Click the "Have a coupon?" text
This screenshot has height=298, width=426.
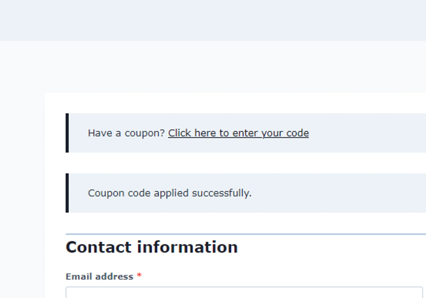[126, 133]
